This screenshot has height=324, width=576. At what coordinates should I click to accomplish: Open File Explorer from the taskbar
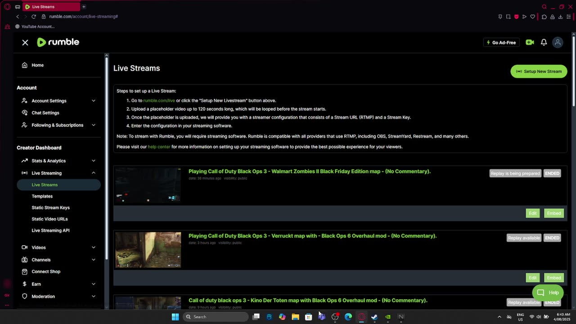(295, 317)
